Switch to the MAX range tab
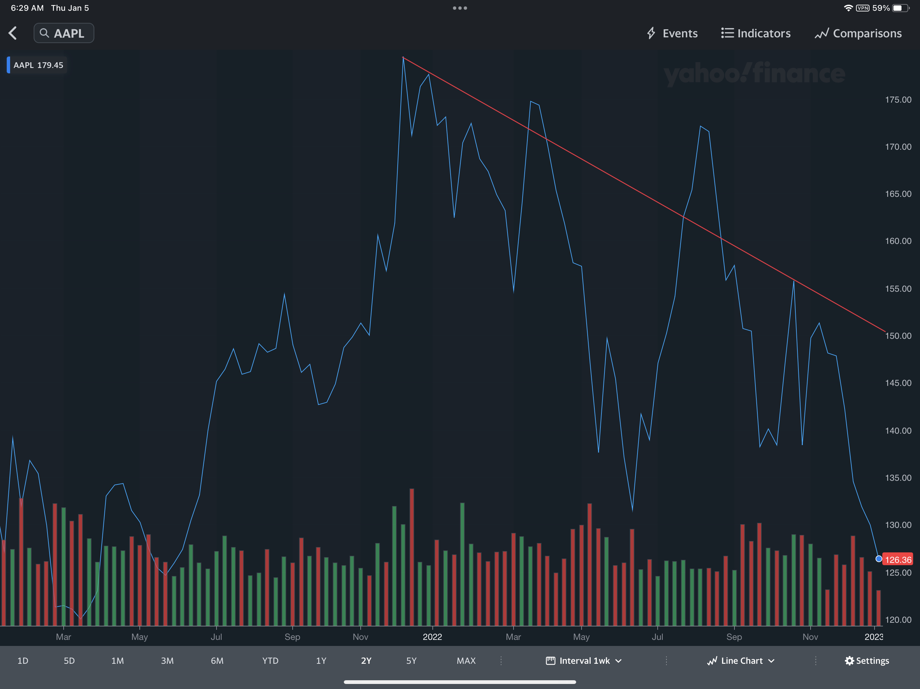The height and width of the screenshot is (689, 920). coord(466,661)
